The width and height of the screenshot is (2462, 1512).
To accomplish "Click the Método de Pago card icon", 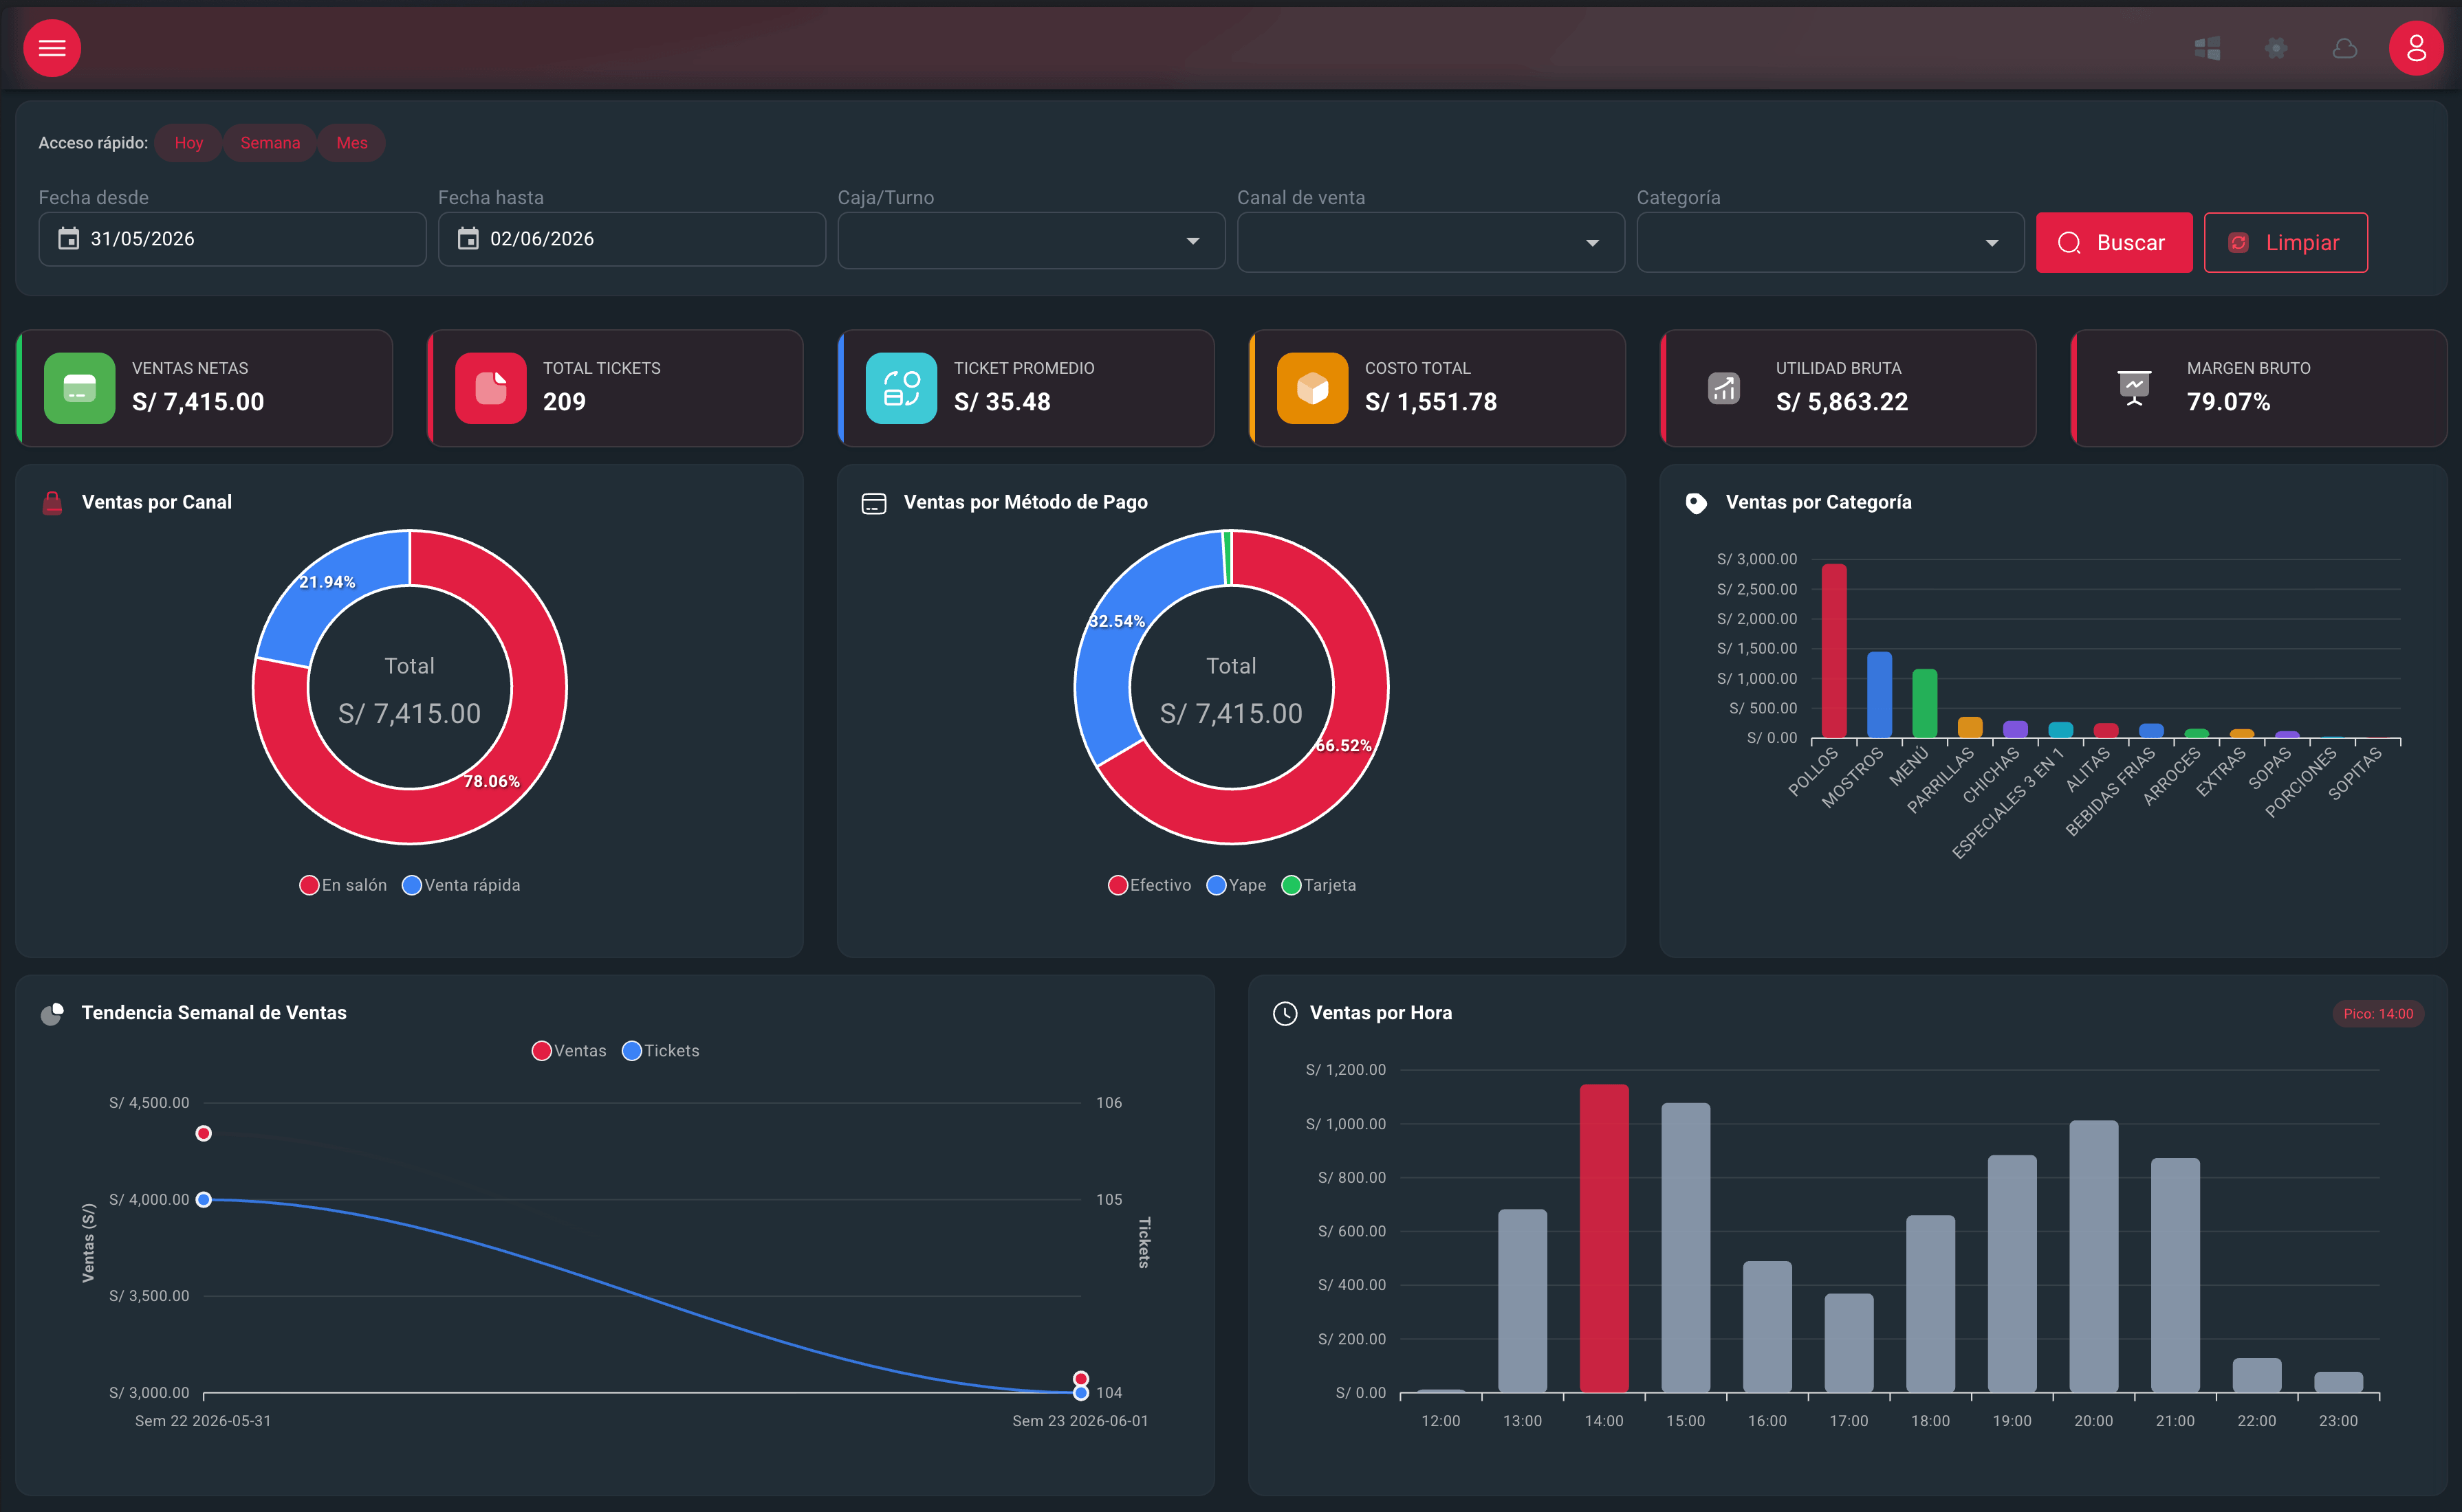I will click(x=873, y=503).
